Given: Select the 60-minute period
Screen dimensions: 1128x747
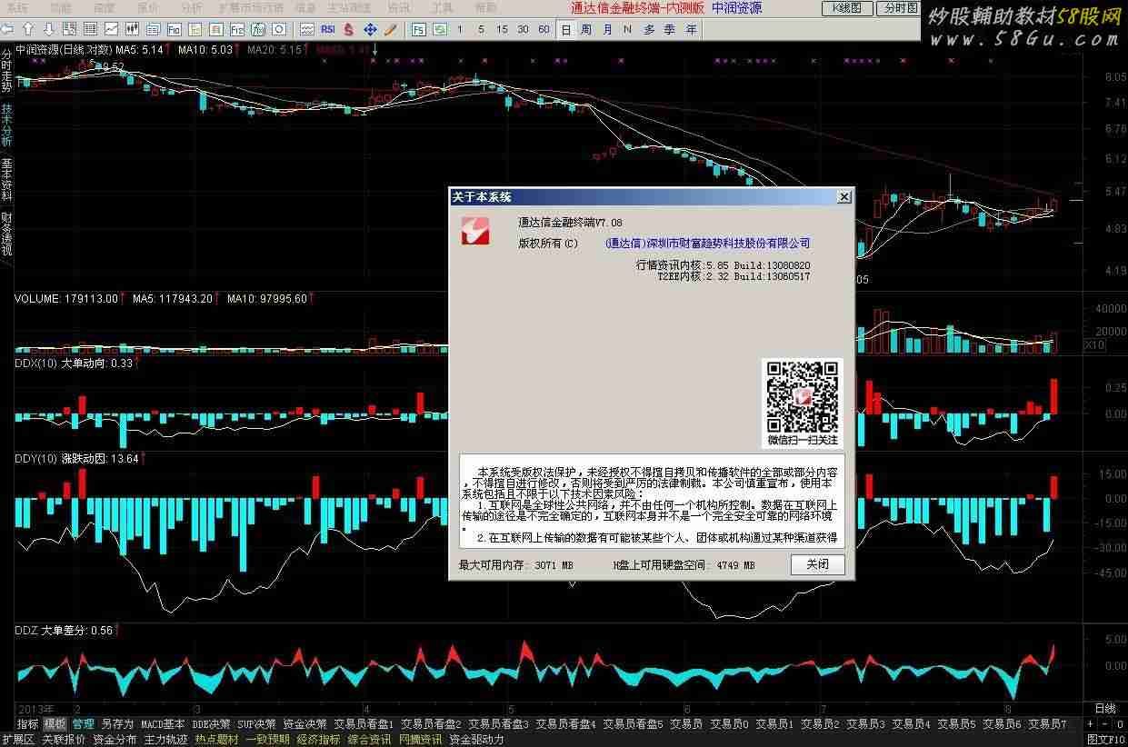Looking at the screenshot, I should [544, 29].
